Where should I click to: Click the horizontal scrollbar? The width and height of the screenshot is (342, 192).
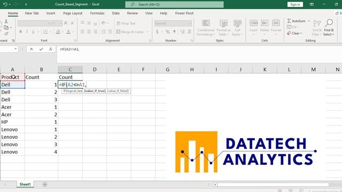tap(273, 185)
